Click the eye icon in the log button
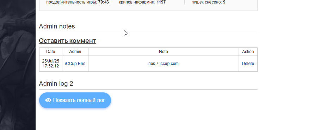The image size is (314, 130). 48,100
